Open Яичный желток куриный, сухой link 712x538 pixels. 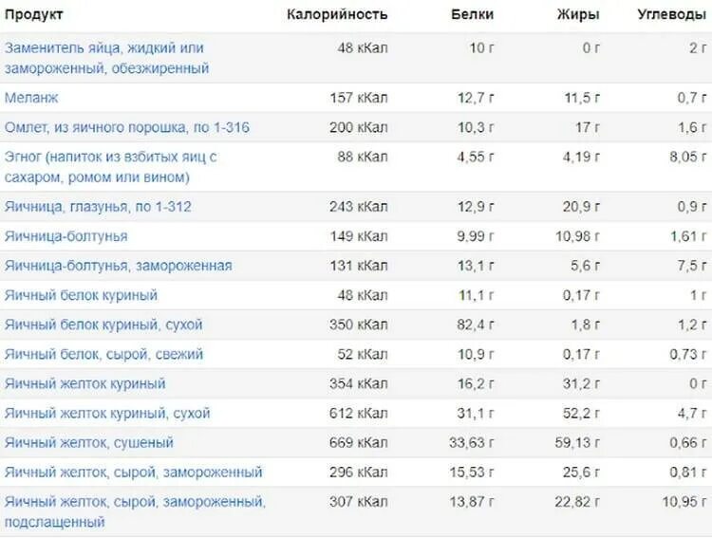pos(107,413)
